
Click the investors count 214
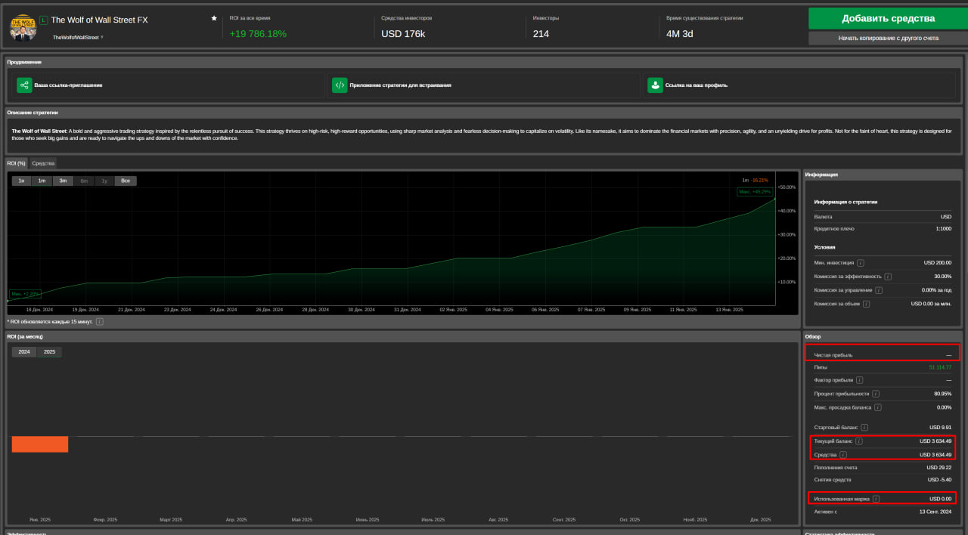click(541, 34)
